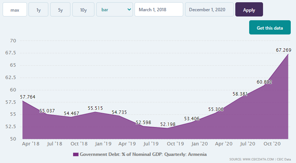Select data label 55.306
Viewport: 296px width, 163px height.
pyautogui.click(x=216, y=109)
